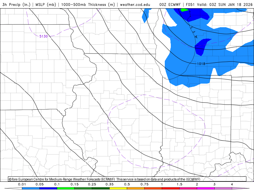Click the light blue 0.01 legend swatch
The width and height of the screenshot is (254, 190).
[x=30, y=188]
